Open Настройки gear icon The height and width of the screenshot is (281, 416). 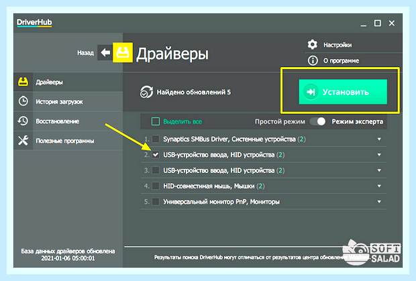point(313,44)
